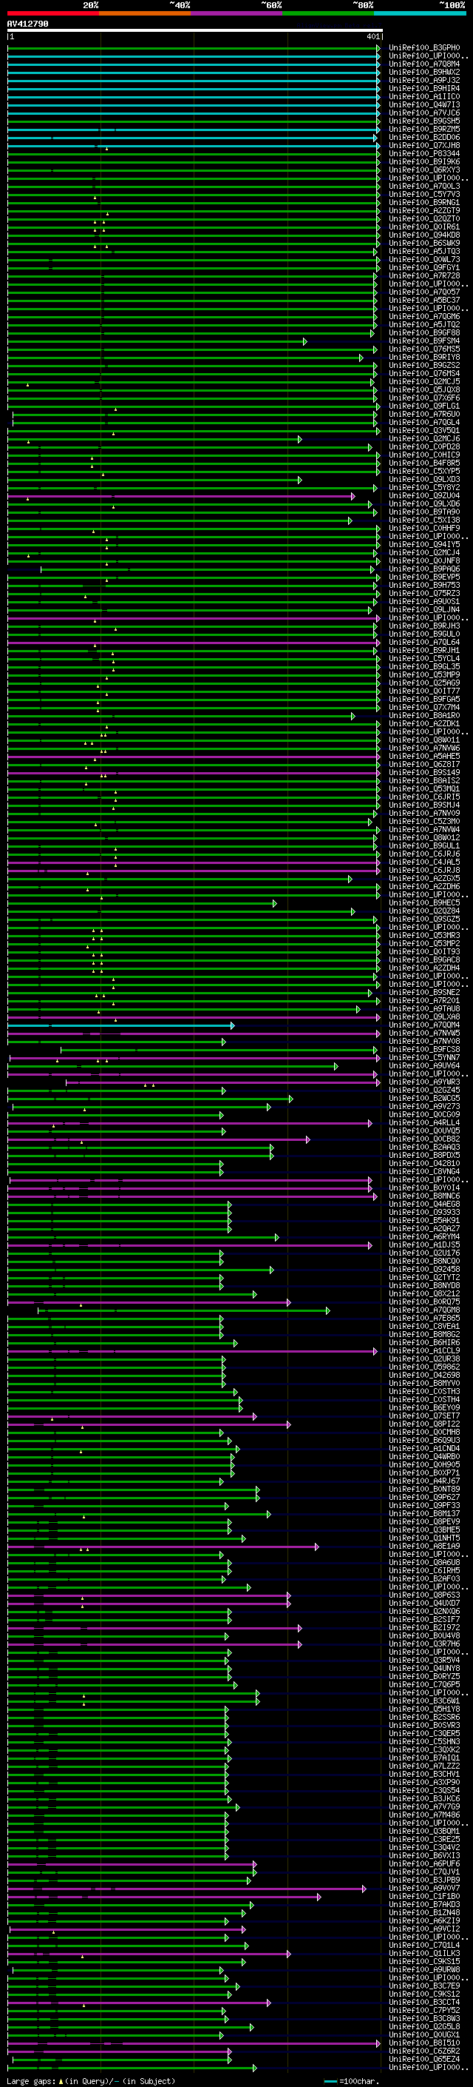
Task: Open hit UniRef100_A4RLL4
Action: (424, 1123)
